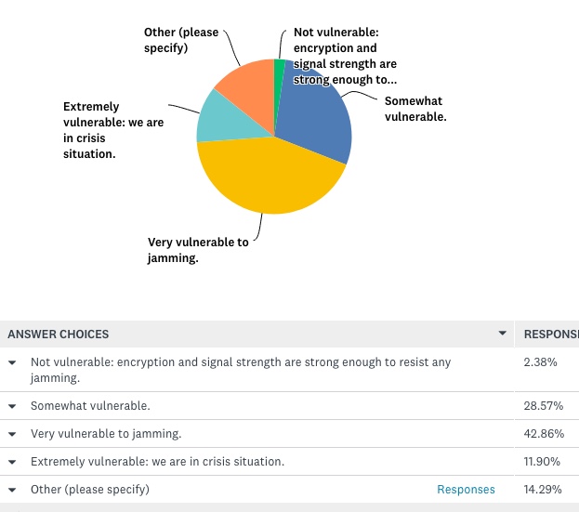Click the 'RESPONSES' column header
Viewport: 579px width, 512px height.
tap(551, 334)
